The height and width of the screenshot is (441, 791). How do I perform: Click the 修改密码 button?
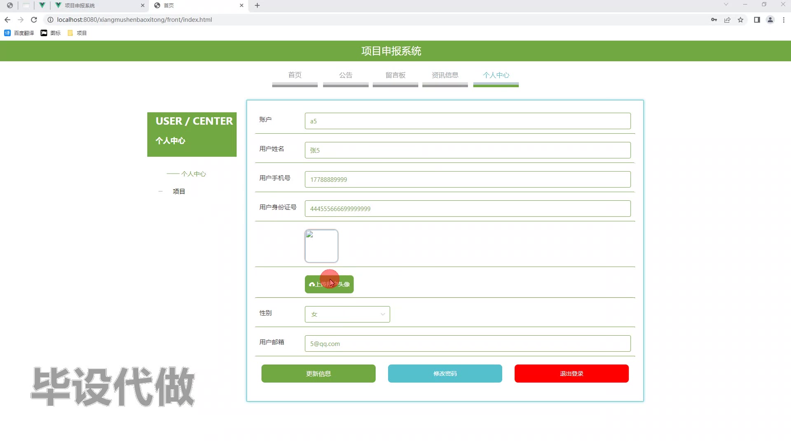pyautogui.click(x=445, y=374)
